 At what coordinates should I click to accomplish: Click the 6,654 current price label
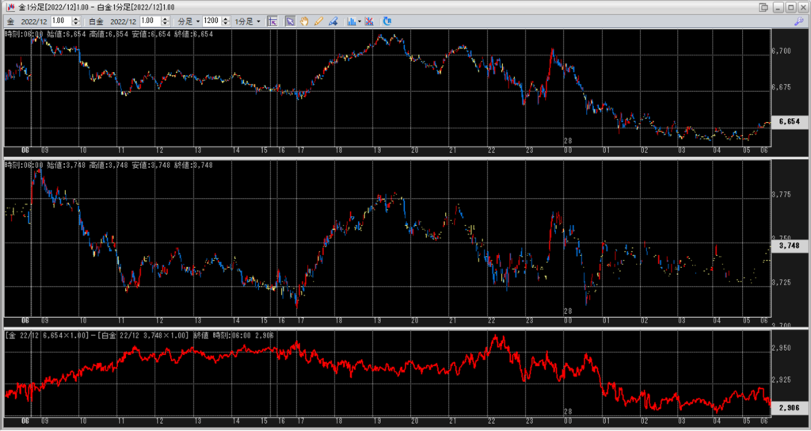[x=788, y=121]
